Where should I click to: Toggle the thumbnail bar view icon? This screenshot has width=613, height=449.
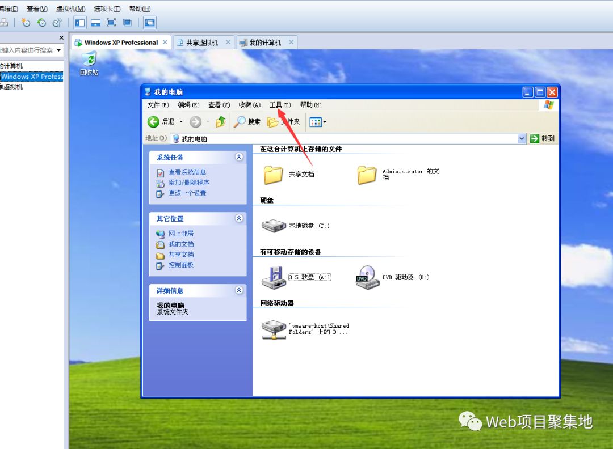(x=96, y=23)
